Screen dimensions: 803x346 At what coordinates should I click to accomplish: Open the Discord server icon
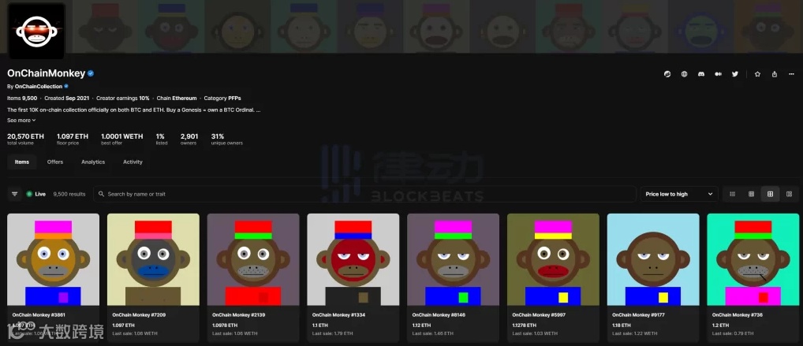[701, 74]
